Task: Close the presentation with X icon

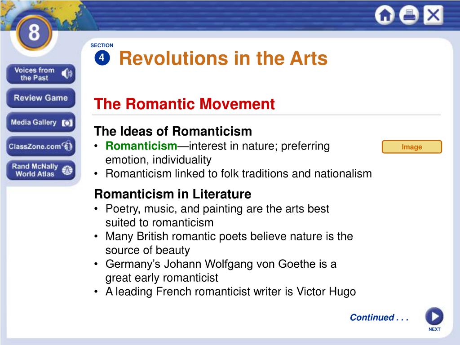Action: (x=433, y=15)
